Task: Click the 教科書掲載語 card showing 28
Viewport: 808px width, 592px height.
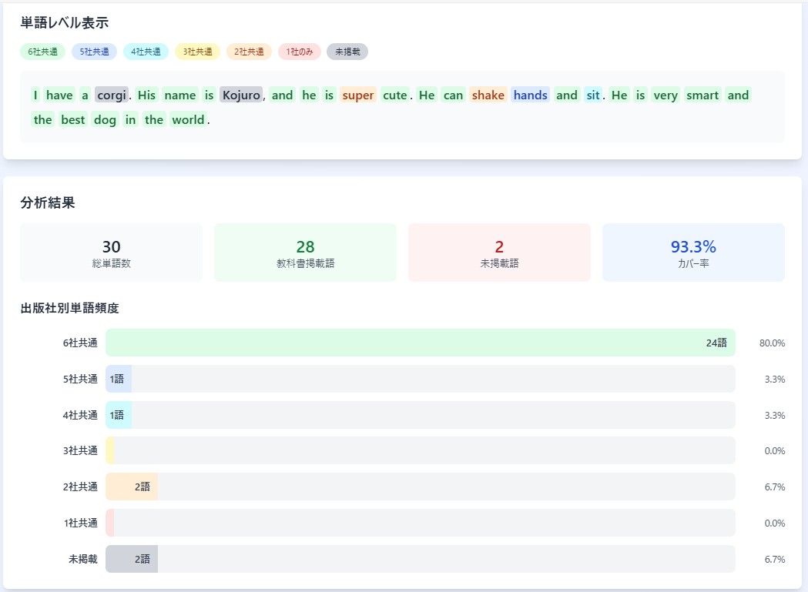Action: point(305,253)
